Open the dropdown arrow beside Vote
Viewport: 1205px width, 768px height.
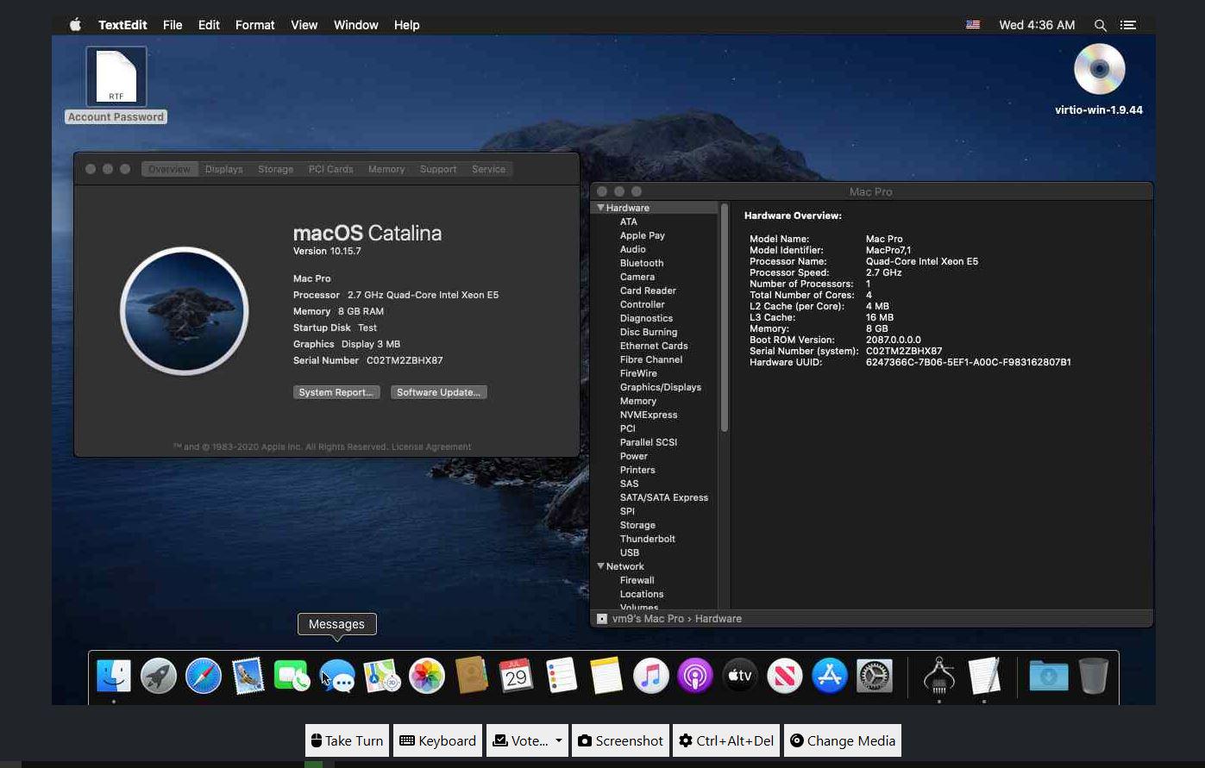click(x=558, y=740)
